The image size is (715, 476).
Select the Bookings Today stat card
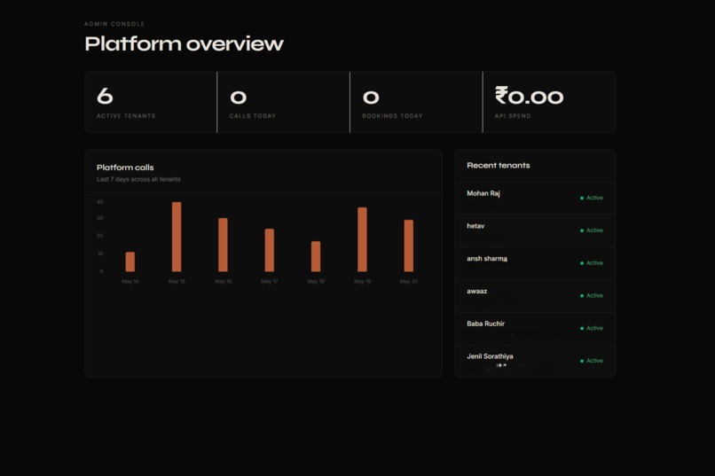416,102
